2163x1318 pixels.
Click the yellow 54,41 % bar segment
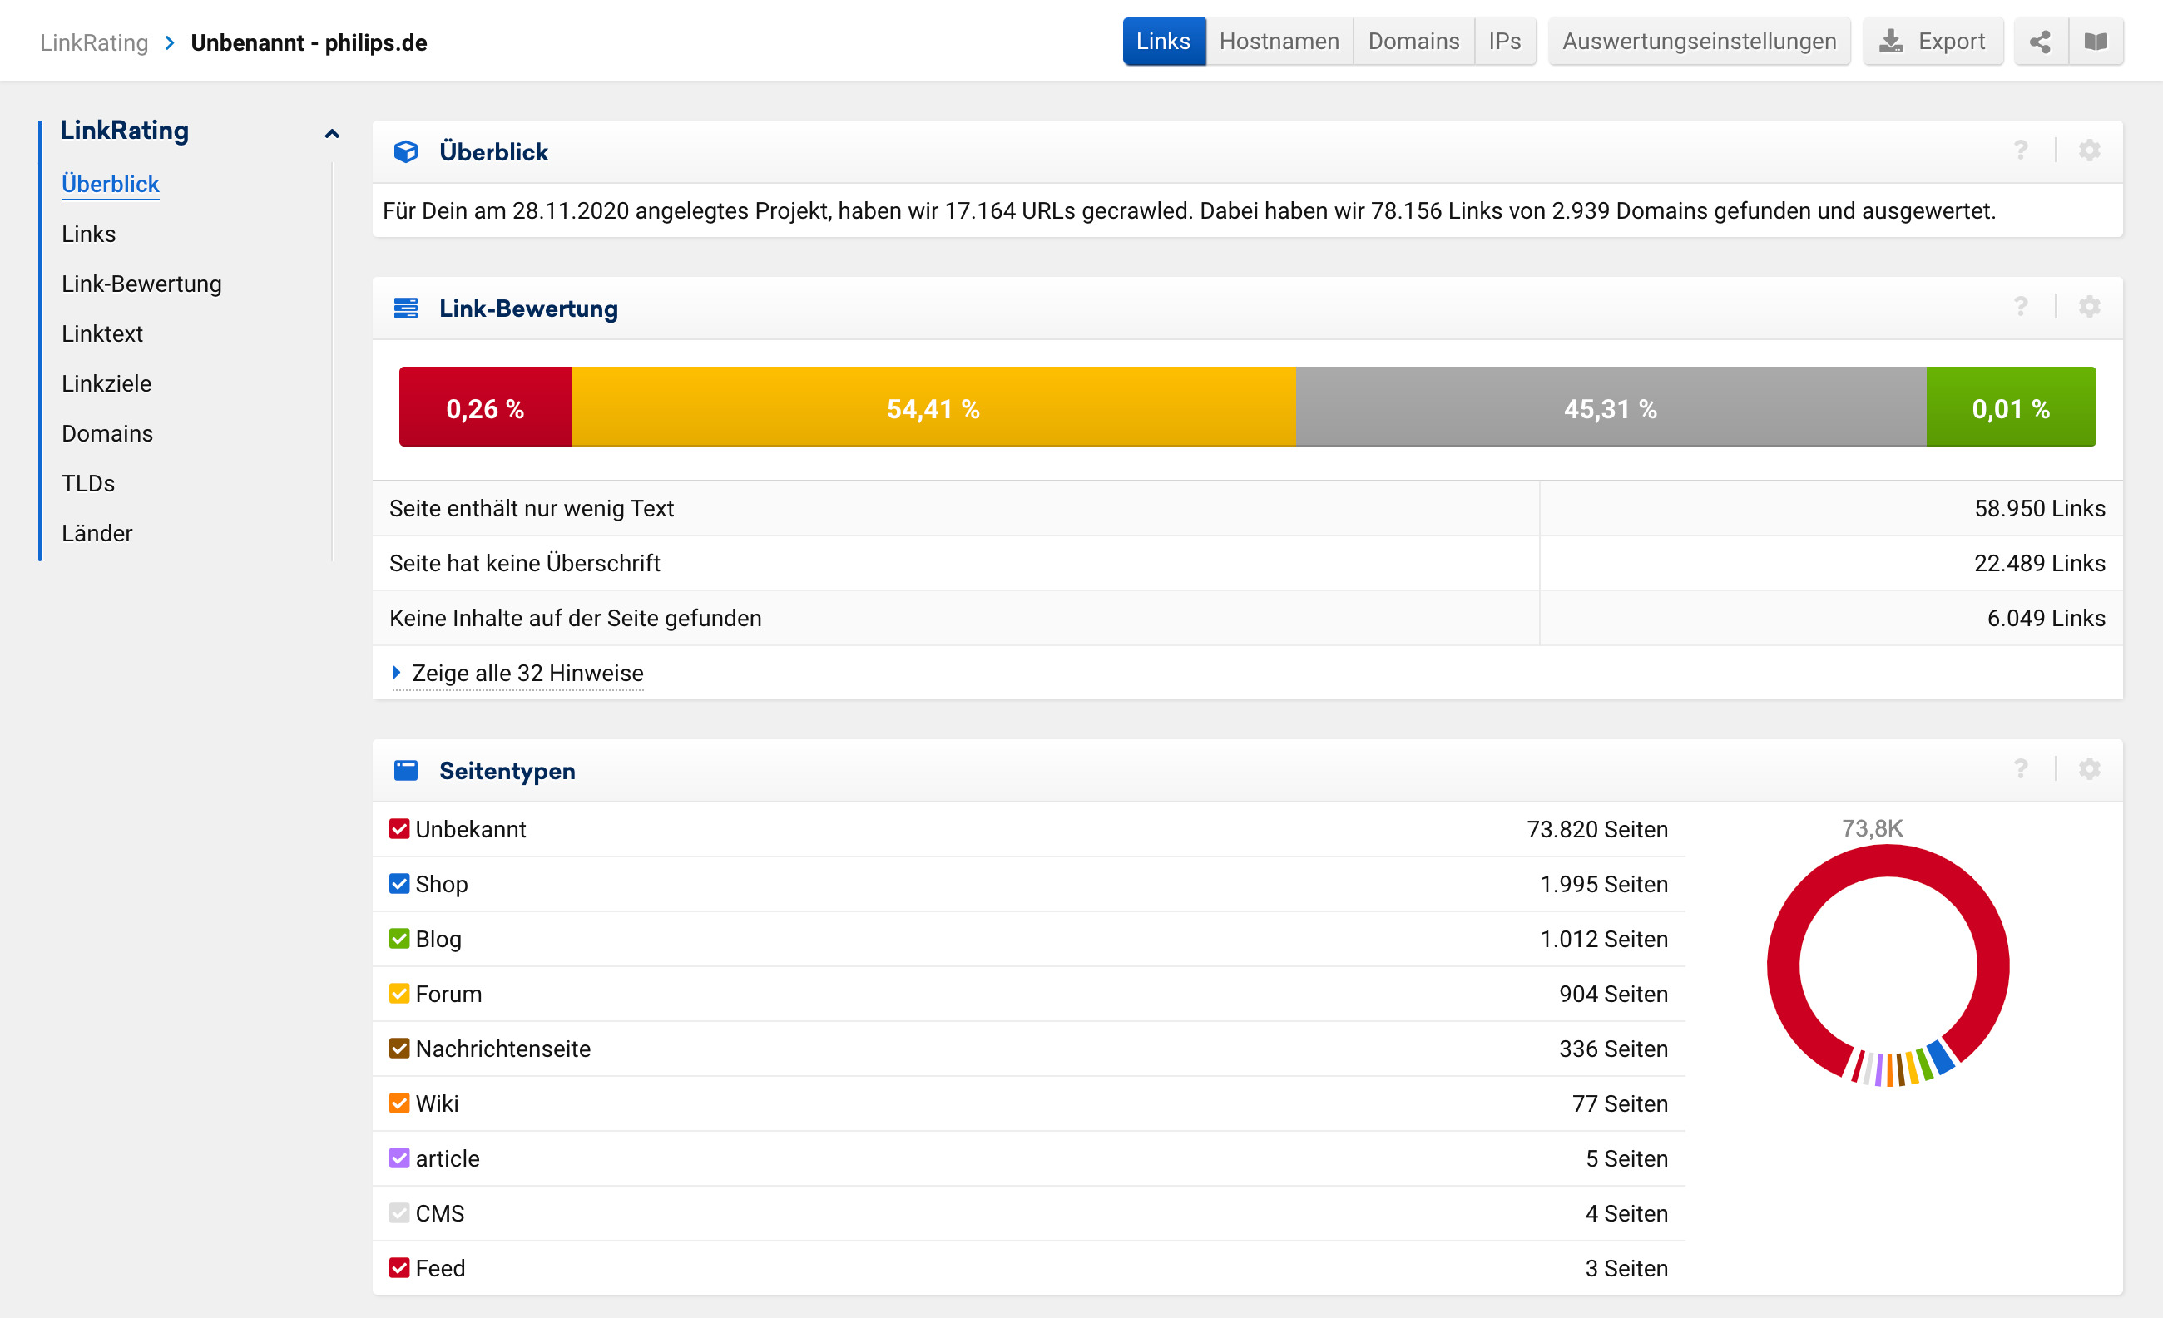(933, 408)
